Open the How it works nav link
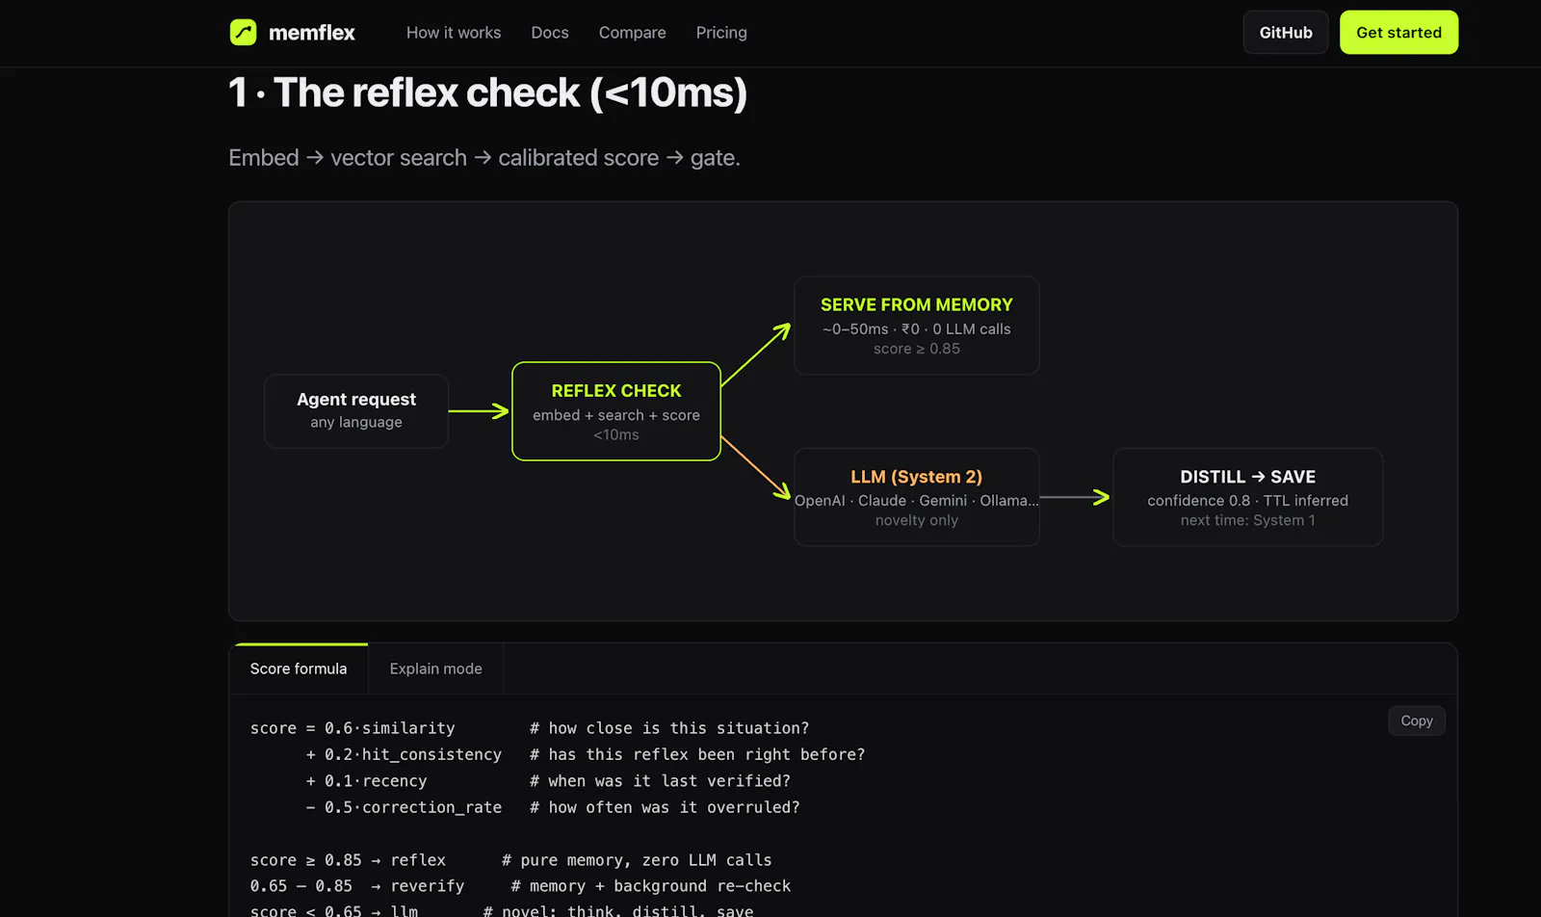The image size is (1541, 917). (454, 33)
